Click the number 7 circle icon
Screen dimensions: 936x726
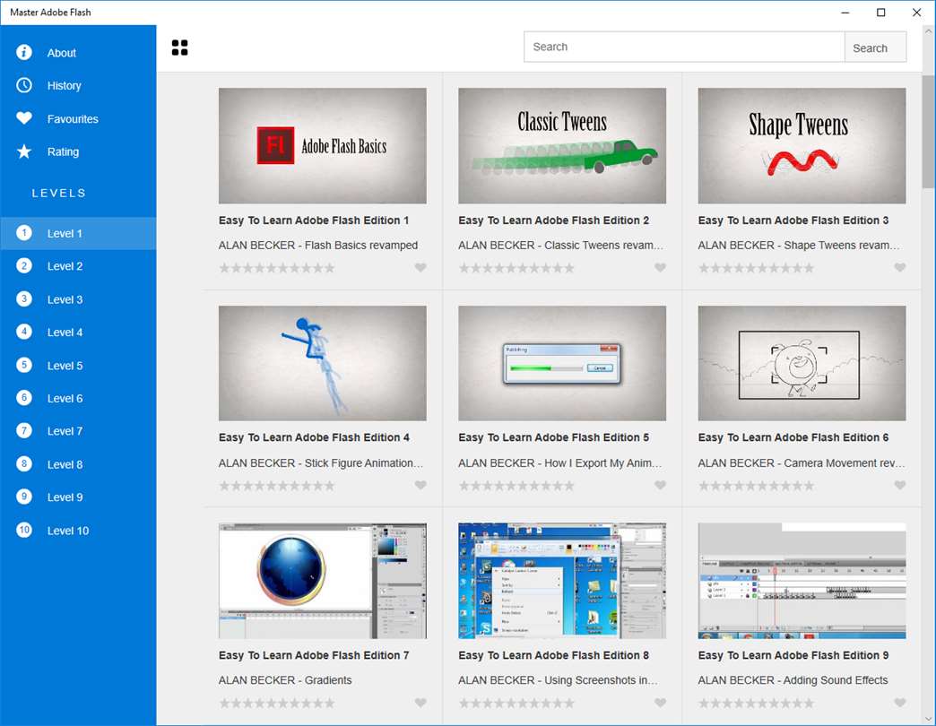[24, 431]
